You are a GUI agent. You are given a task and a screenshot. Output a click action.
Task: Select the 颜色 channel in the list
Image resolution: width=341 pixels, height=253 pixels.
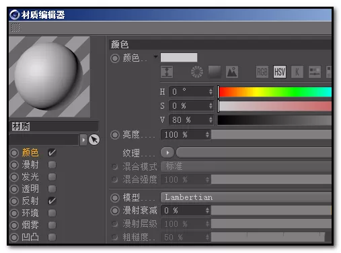tap(30, 153)
